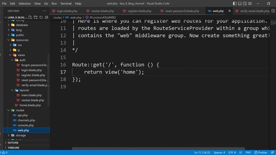The image size is (276, 155).
Task: Open the Explorer more actions ellipsis
Action: [44, 11]
